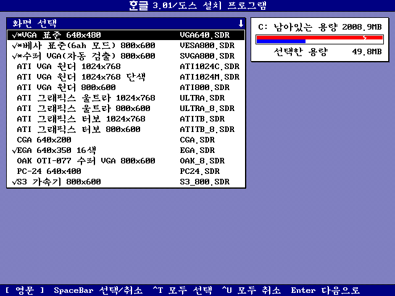Check ATI 그래픽스 터보 800x600 option
Viewport: 395px width, 296px height.
tap(126, 129)
